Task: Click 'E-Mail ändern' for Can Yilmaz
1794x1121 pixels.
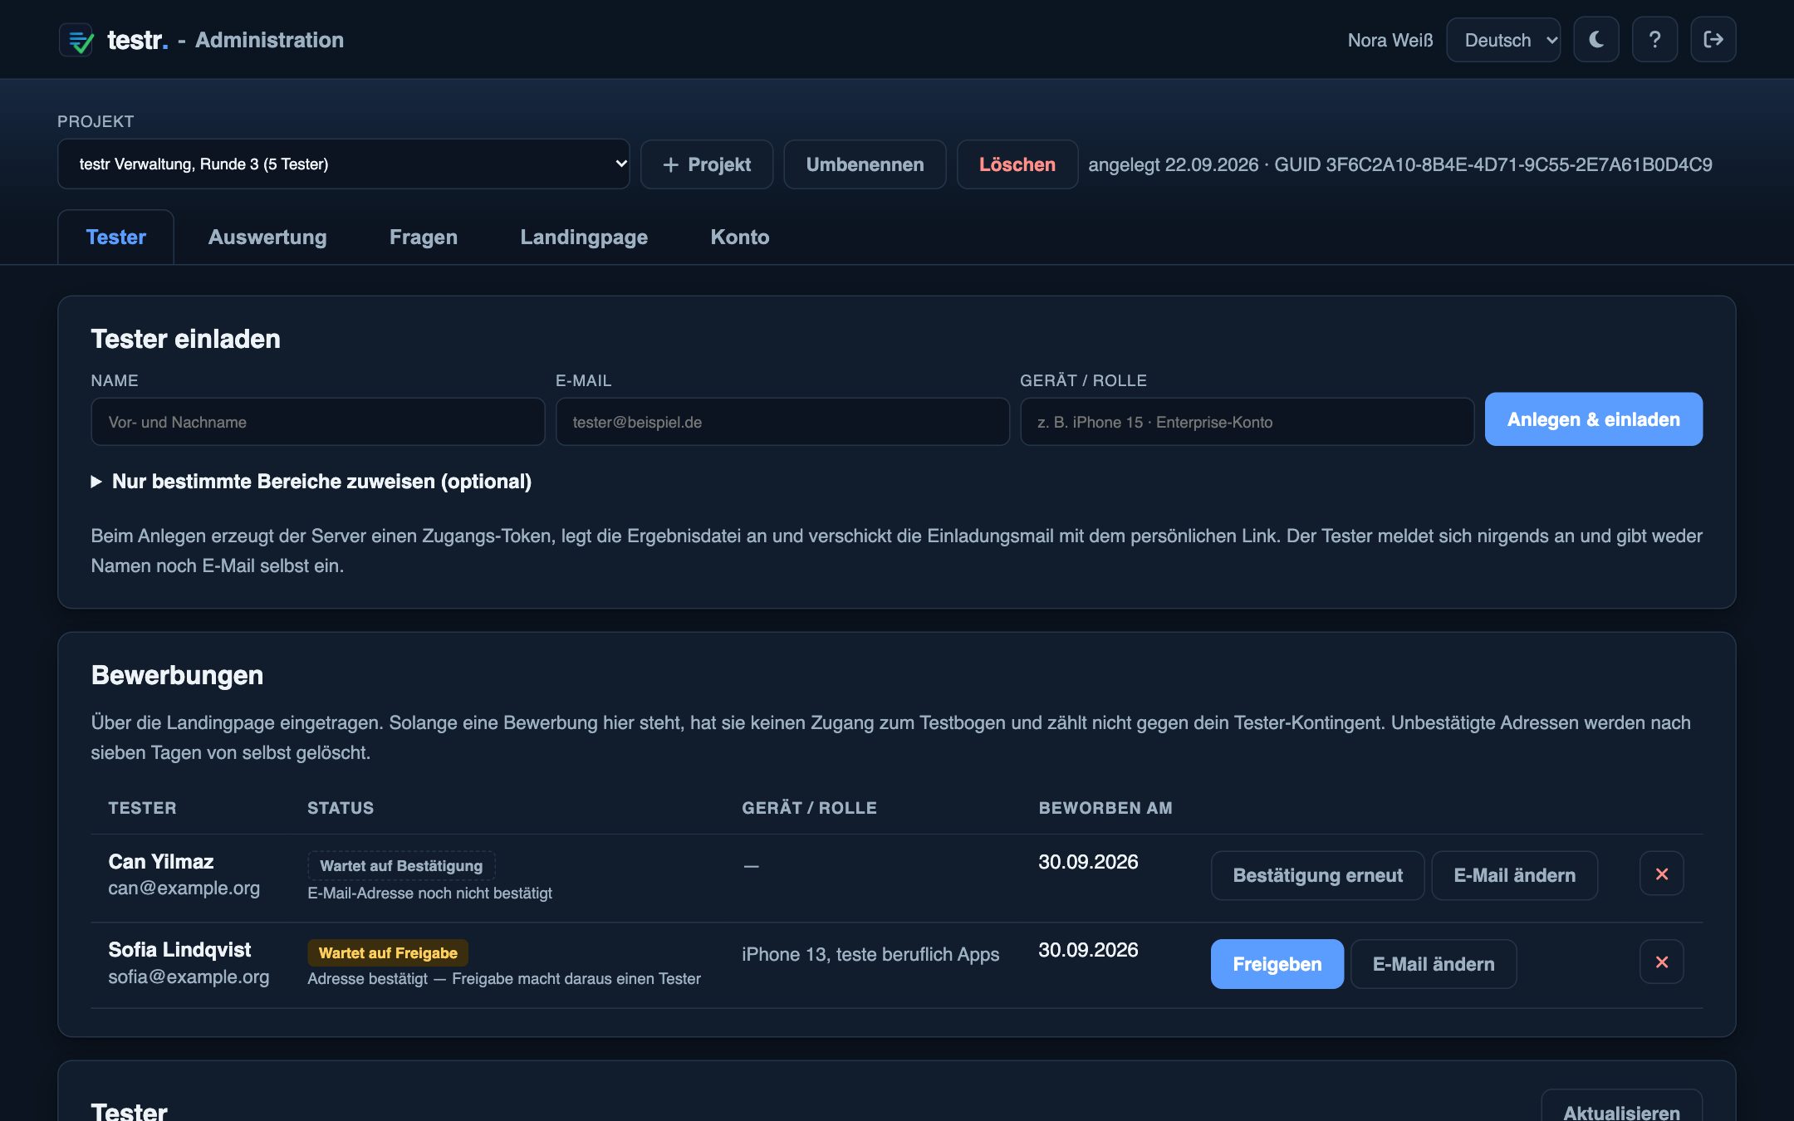Action: (x=1514, y=875)
